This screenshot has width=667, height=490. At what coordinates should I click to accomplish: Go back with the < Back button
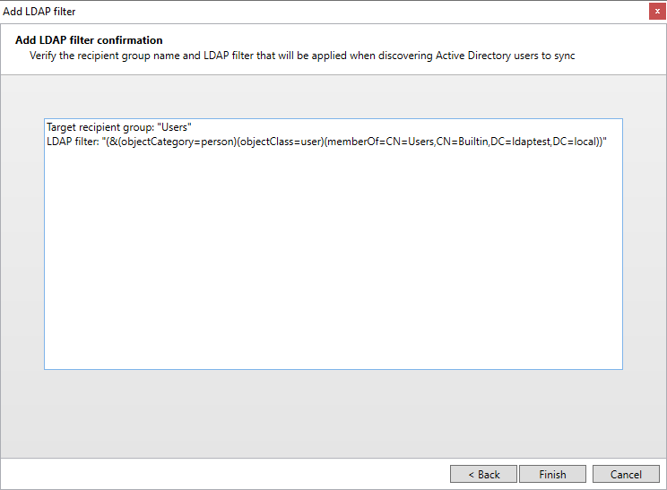(x=483, y=474)
